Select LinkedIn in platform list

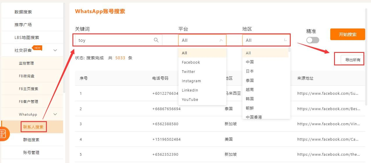point(202,90)
